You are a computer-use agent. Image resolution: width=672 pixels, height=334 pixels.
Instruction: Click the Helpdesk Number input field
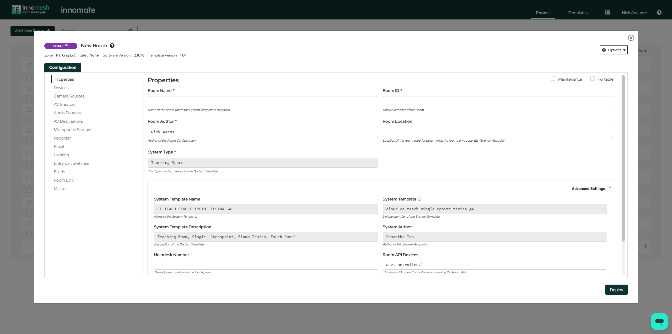click(x=266, y=265)
